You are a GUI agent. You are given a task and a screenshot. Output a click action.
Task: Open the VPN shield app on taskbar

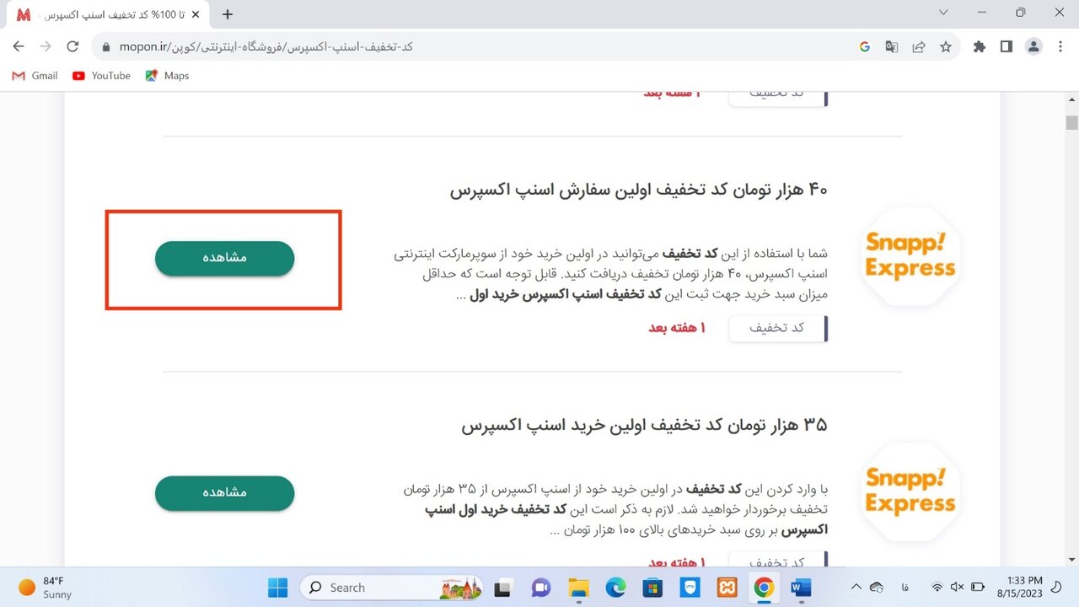click(690, 588)
